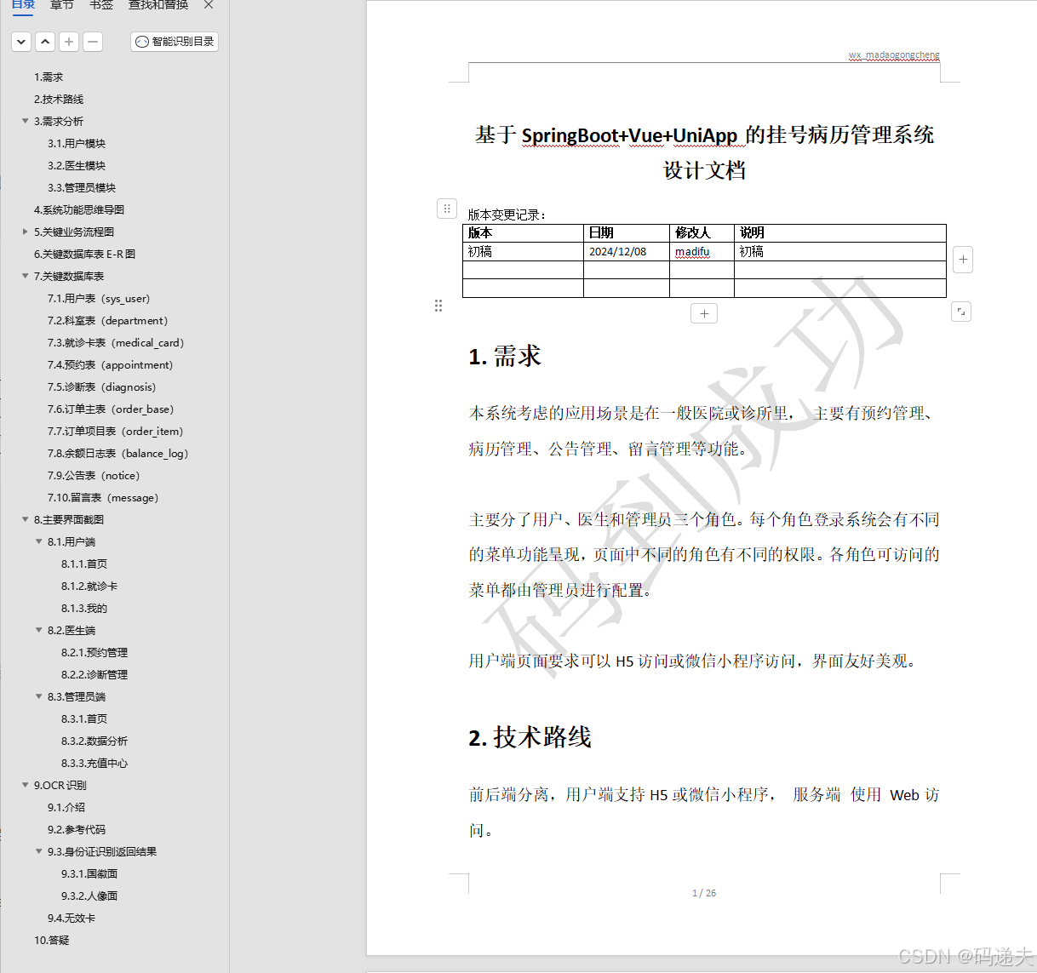
Task: Collapse the 7.关键数据库表 outline node
Action: [x=26, y=276]
